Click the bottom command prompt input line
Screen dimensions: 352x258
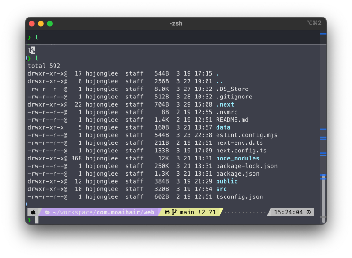coord(173,220)
